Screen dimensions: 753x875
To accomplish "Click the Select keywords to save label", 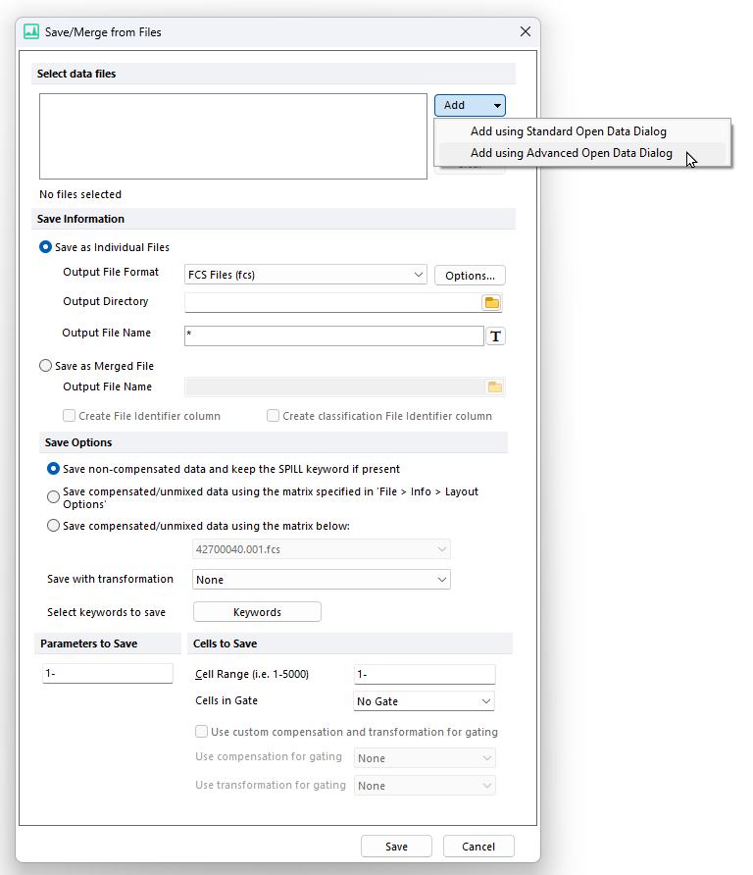I will pyautogui.click(x=107, y=612).
